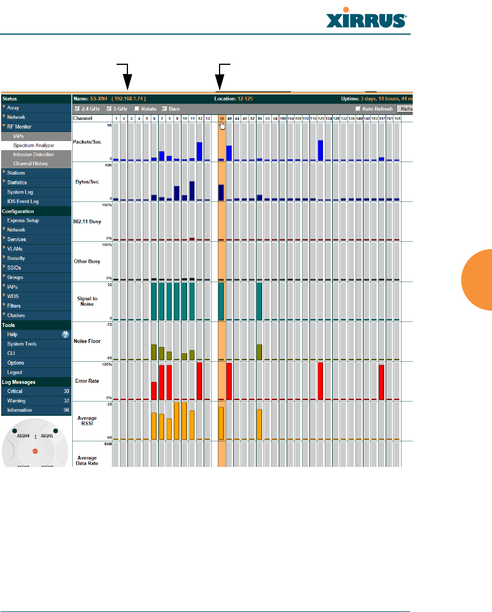Click the Noise Floor row label
The image size is (492, 612).
pyautogui.click(x=87, y=341)
